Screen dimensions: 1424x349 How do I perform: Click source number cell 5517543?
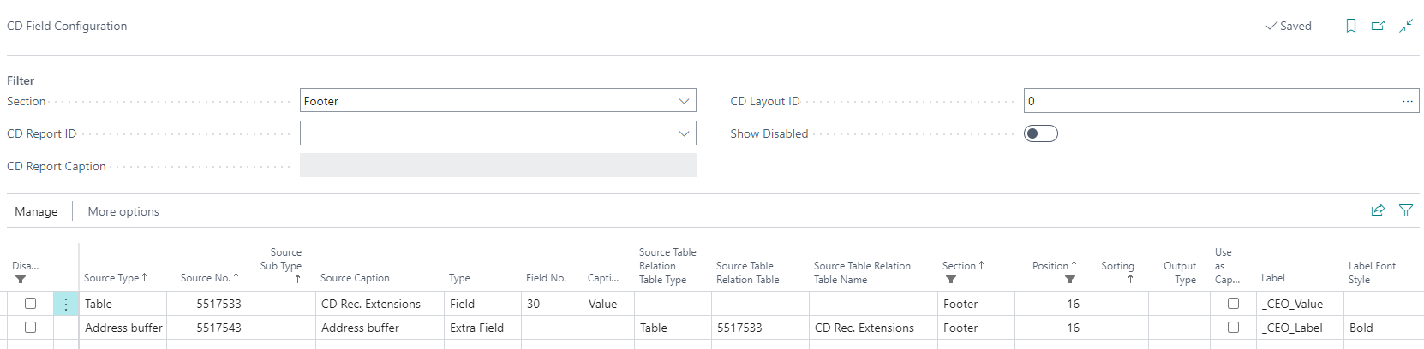210,328
